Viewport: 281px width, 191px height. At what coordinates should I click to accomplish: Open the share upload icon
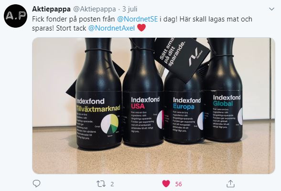230,183
